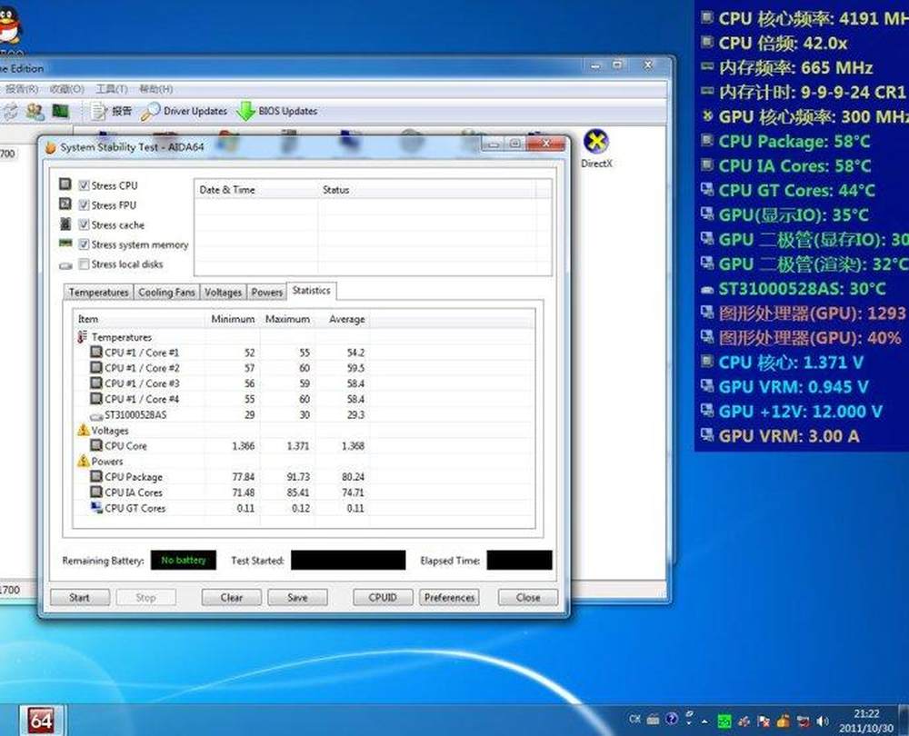Click the Maximum column header
This screenshot has width=909, height=736.
tap(287, 319)
